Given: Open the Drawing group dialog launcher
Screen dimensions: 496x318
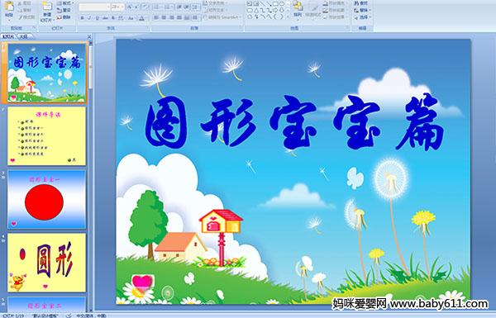Looking at the screenshot, I should (x=348, y=28).
